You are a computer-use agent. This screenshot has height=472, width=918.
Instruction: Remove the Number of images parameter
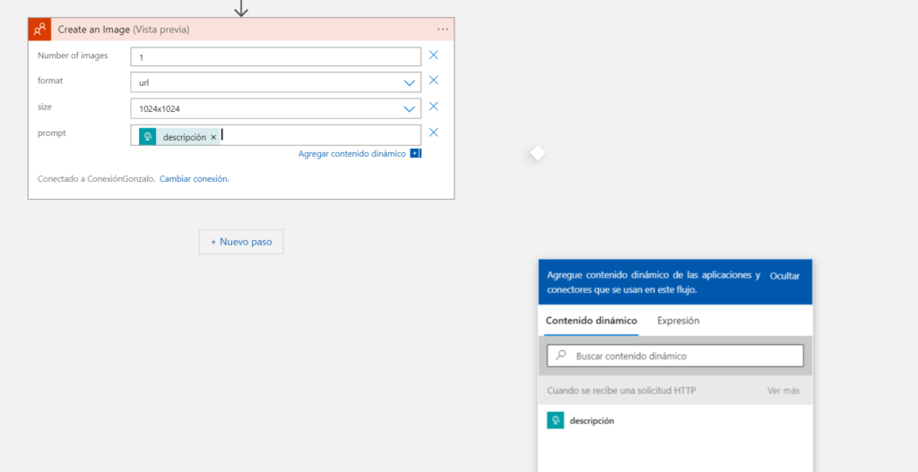pos(433,55)
